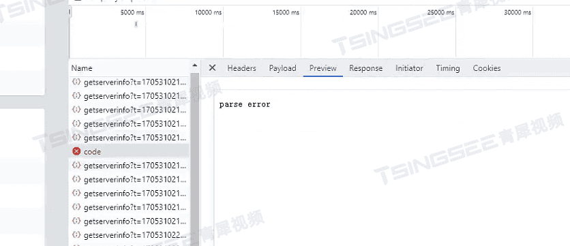
Task: Open the Headers tab
Action: 242,68
